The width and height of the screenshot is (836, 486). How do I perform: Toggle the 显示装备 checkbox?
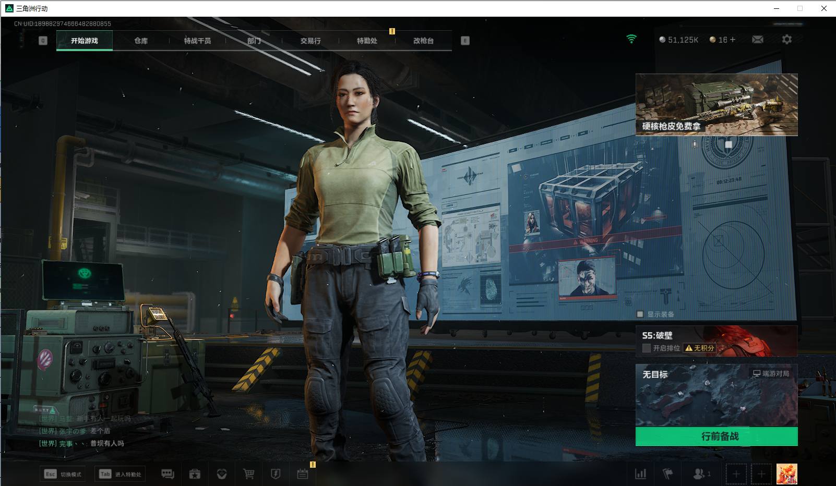(640, 314)
